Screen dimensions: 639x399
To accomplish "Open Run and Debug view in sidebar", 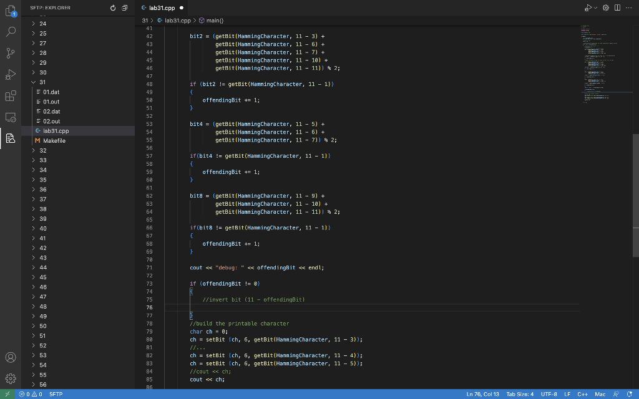I will [11, 75].
